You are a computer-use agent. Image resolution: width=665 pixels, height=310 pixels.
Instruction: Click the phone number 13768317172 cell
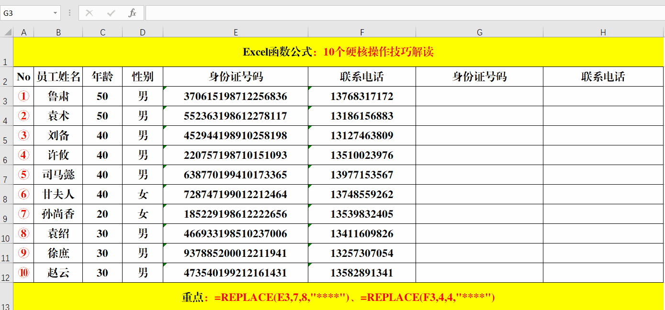coord(362,96)
